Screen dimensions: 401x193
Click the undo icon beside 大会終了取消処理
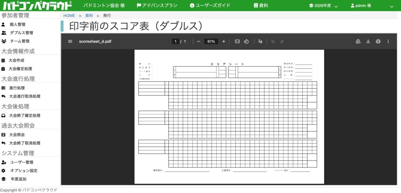[3, 143]
